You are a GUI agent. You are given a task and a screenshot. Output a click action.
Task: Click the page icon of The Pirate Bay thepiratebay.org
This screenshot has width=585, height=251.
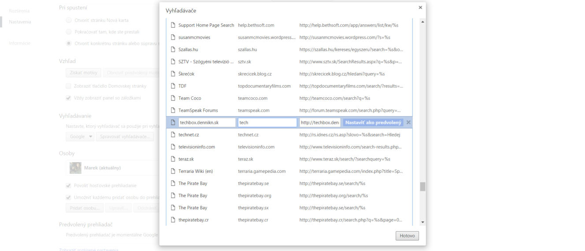173,196
